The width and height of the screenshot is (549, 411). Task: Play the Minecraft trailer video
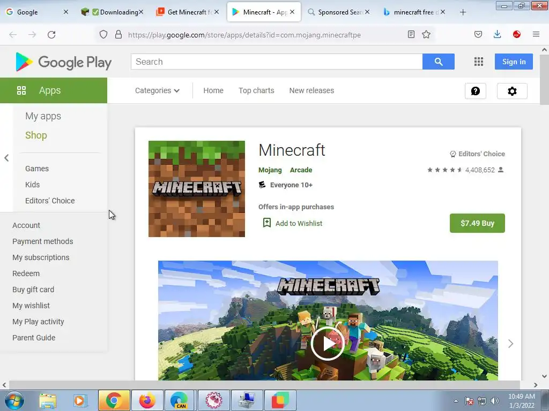pyautogui.click(x=328, y=344)
